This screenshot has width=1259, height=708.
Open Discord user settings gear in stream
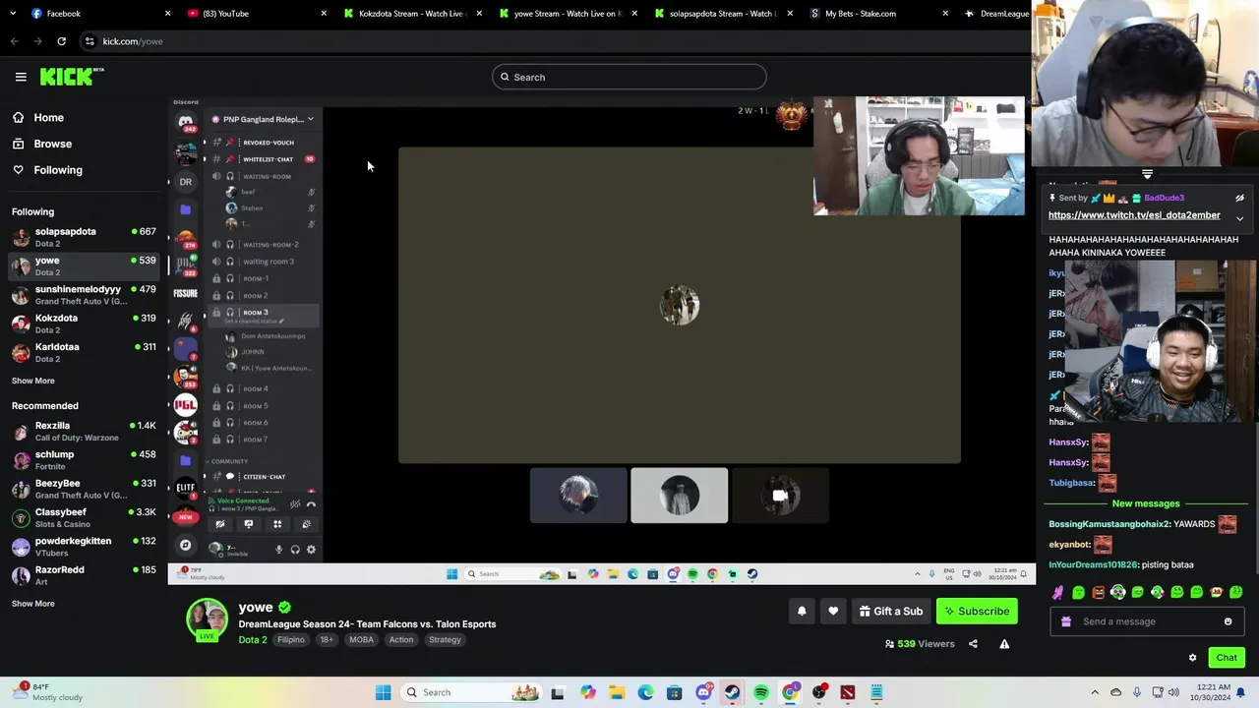click(x=311, y=550)
